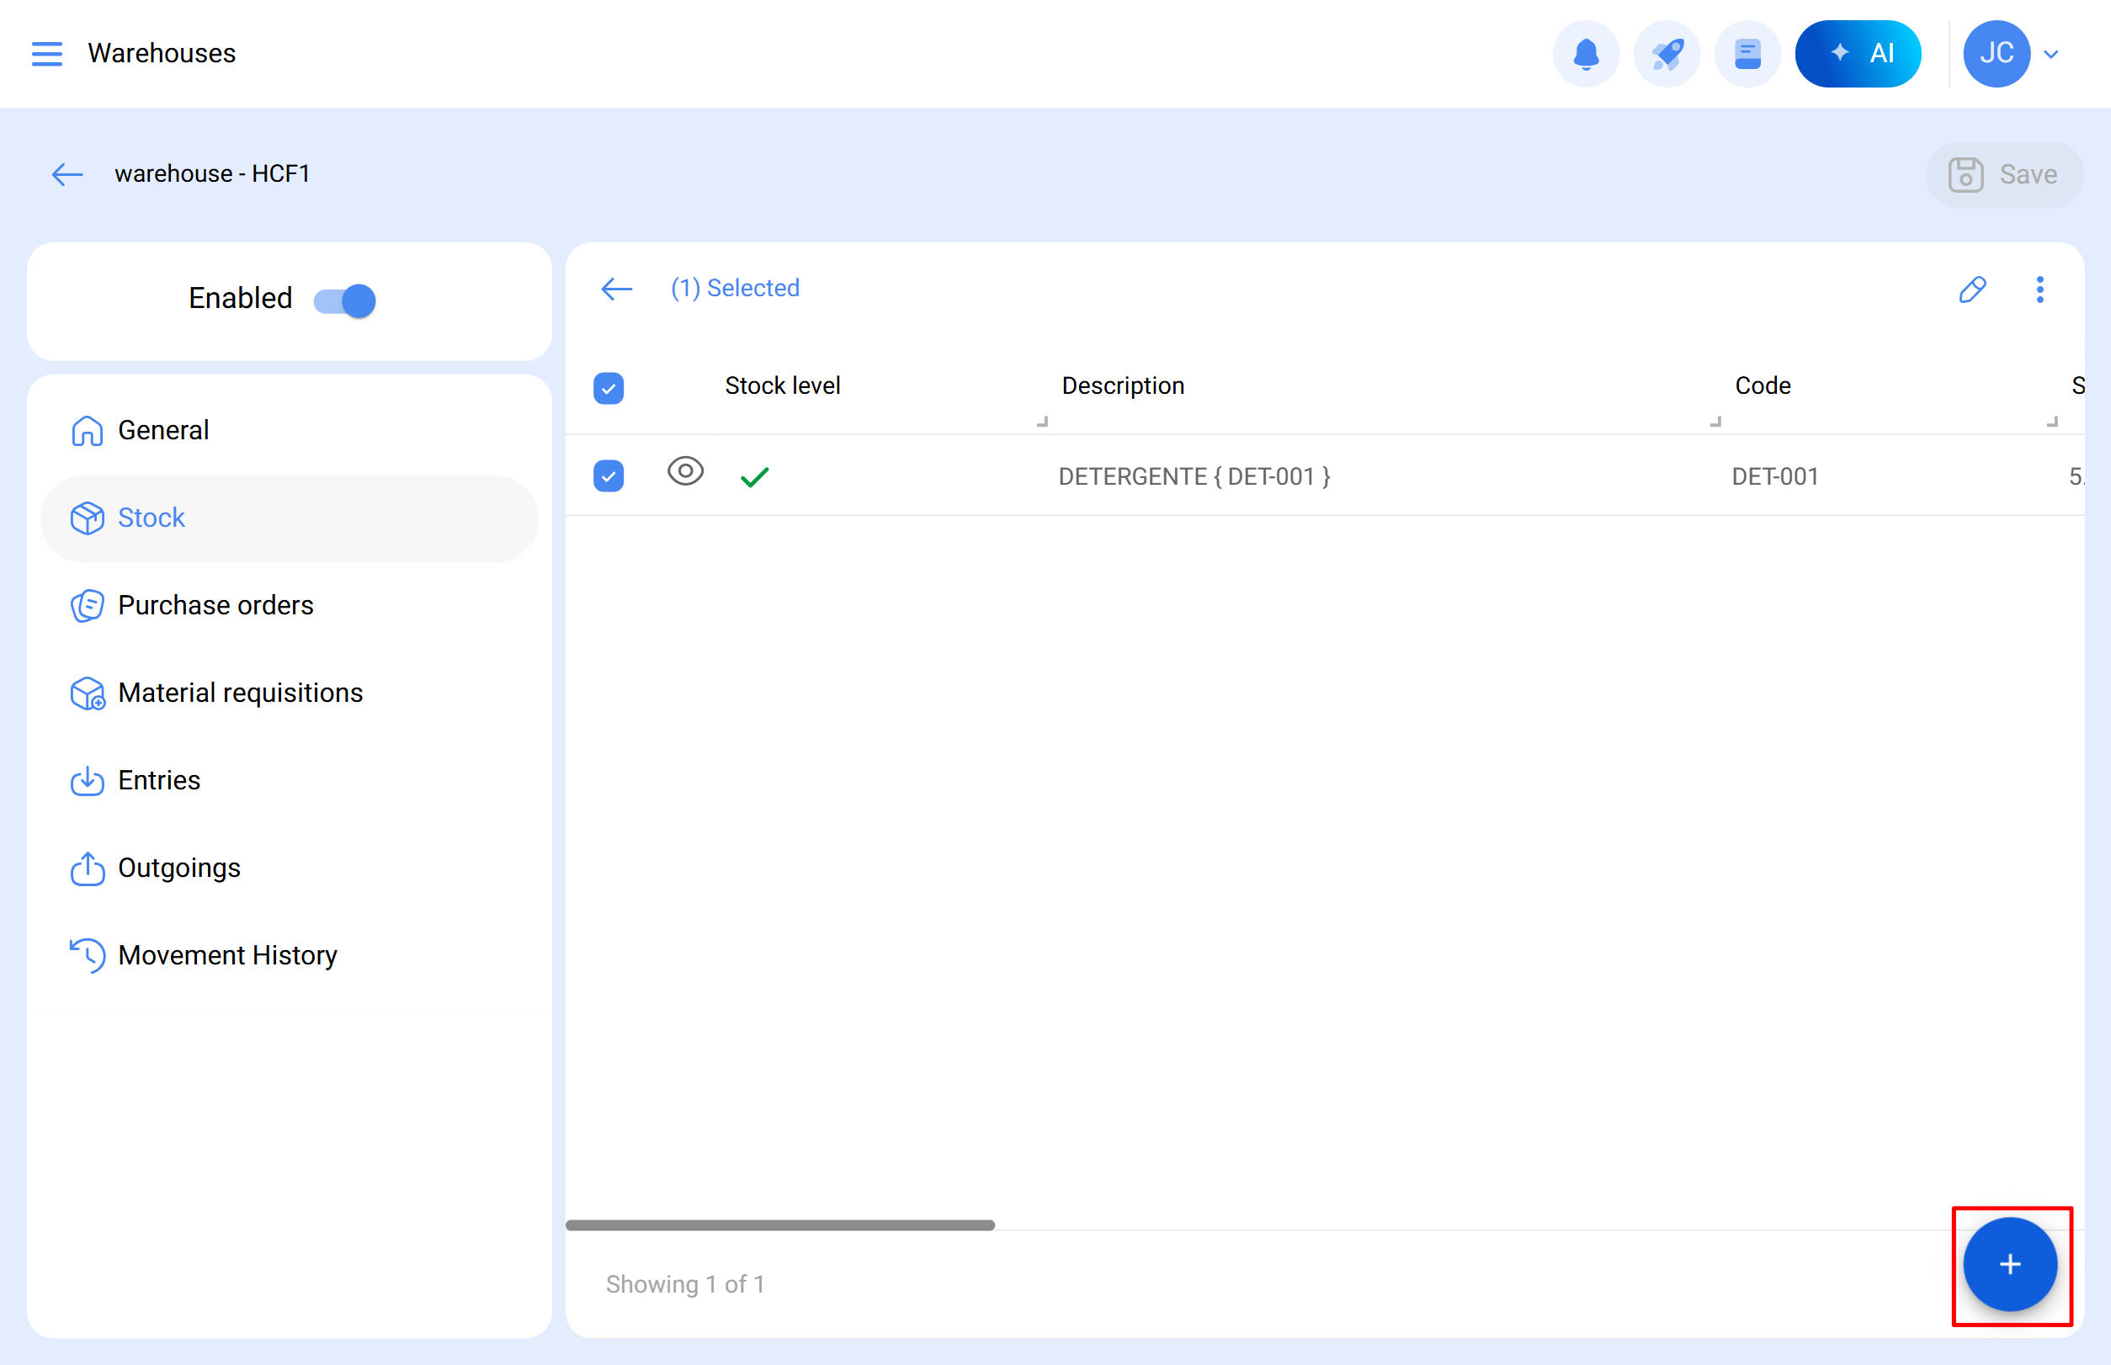Open the hamburger navigation menu
Screen dimensions: 2111x1365
47,54
